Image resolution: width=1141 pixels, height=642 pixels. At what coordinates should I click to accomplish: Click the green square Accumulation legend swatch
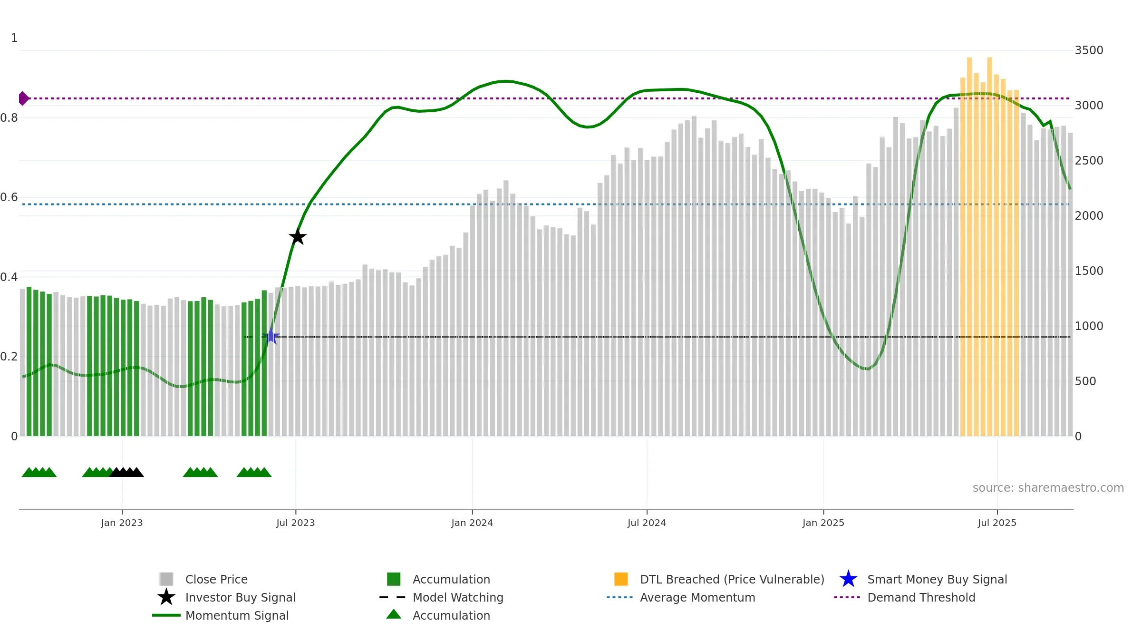394,579
